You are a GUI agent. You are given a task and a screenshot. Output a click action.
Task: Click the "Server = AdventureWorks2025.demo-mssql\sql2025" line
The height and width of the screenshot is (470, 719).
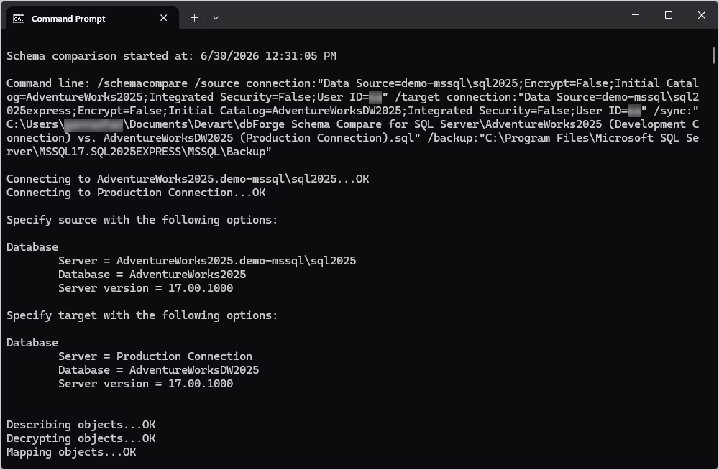pyautogui.click(x=207, y=261)
